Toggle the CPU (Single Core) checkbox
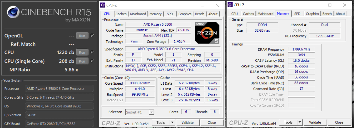Image resolution: width=354 pixels, height=128 pixels. [92, 61]
